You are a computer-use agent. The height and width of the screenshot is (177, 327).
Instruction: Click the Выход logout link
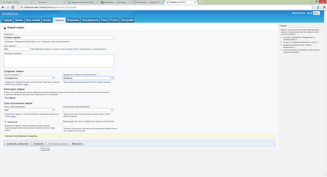click(x=309, y=13)
